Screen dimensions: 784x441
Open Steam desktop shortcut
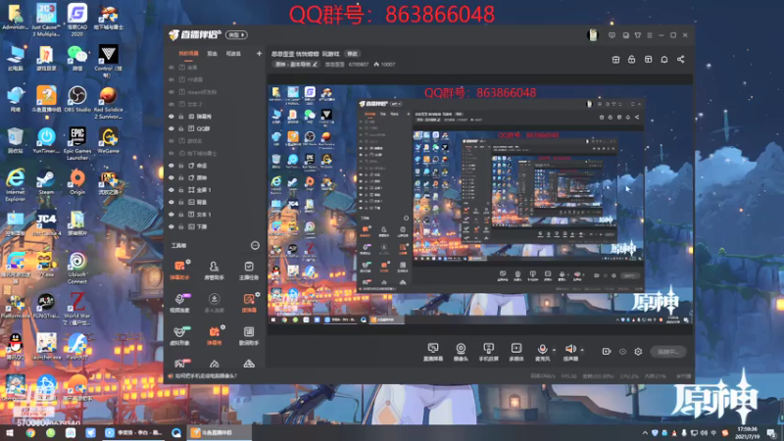[46, 182]
